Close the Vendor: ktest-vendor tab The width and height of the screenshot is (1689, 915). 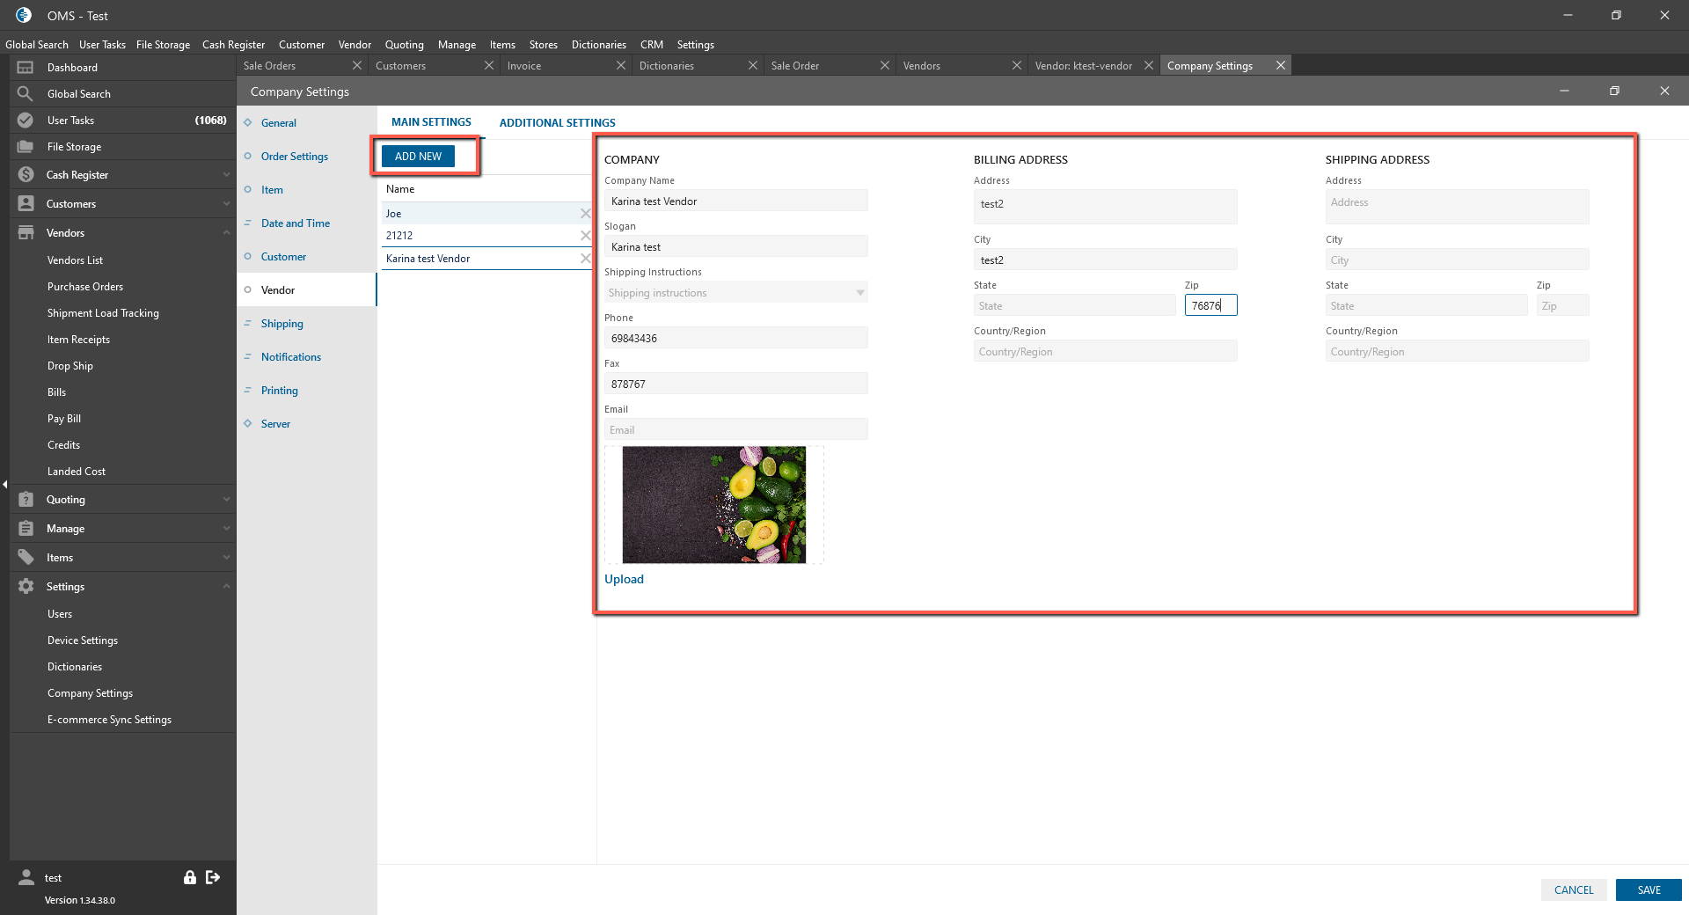point(1148,66)
